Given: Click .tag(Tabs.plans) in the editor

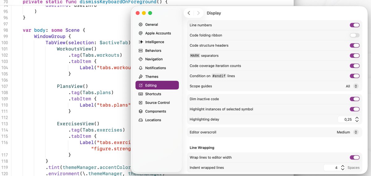Looking at the screenshot, I should coord(91,92).
